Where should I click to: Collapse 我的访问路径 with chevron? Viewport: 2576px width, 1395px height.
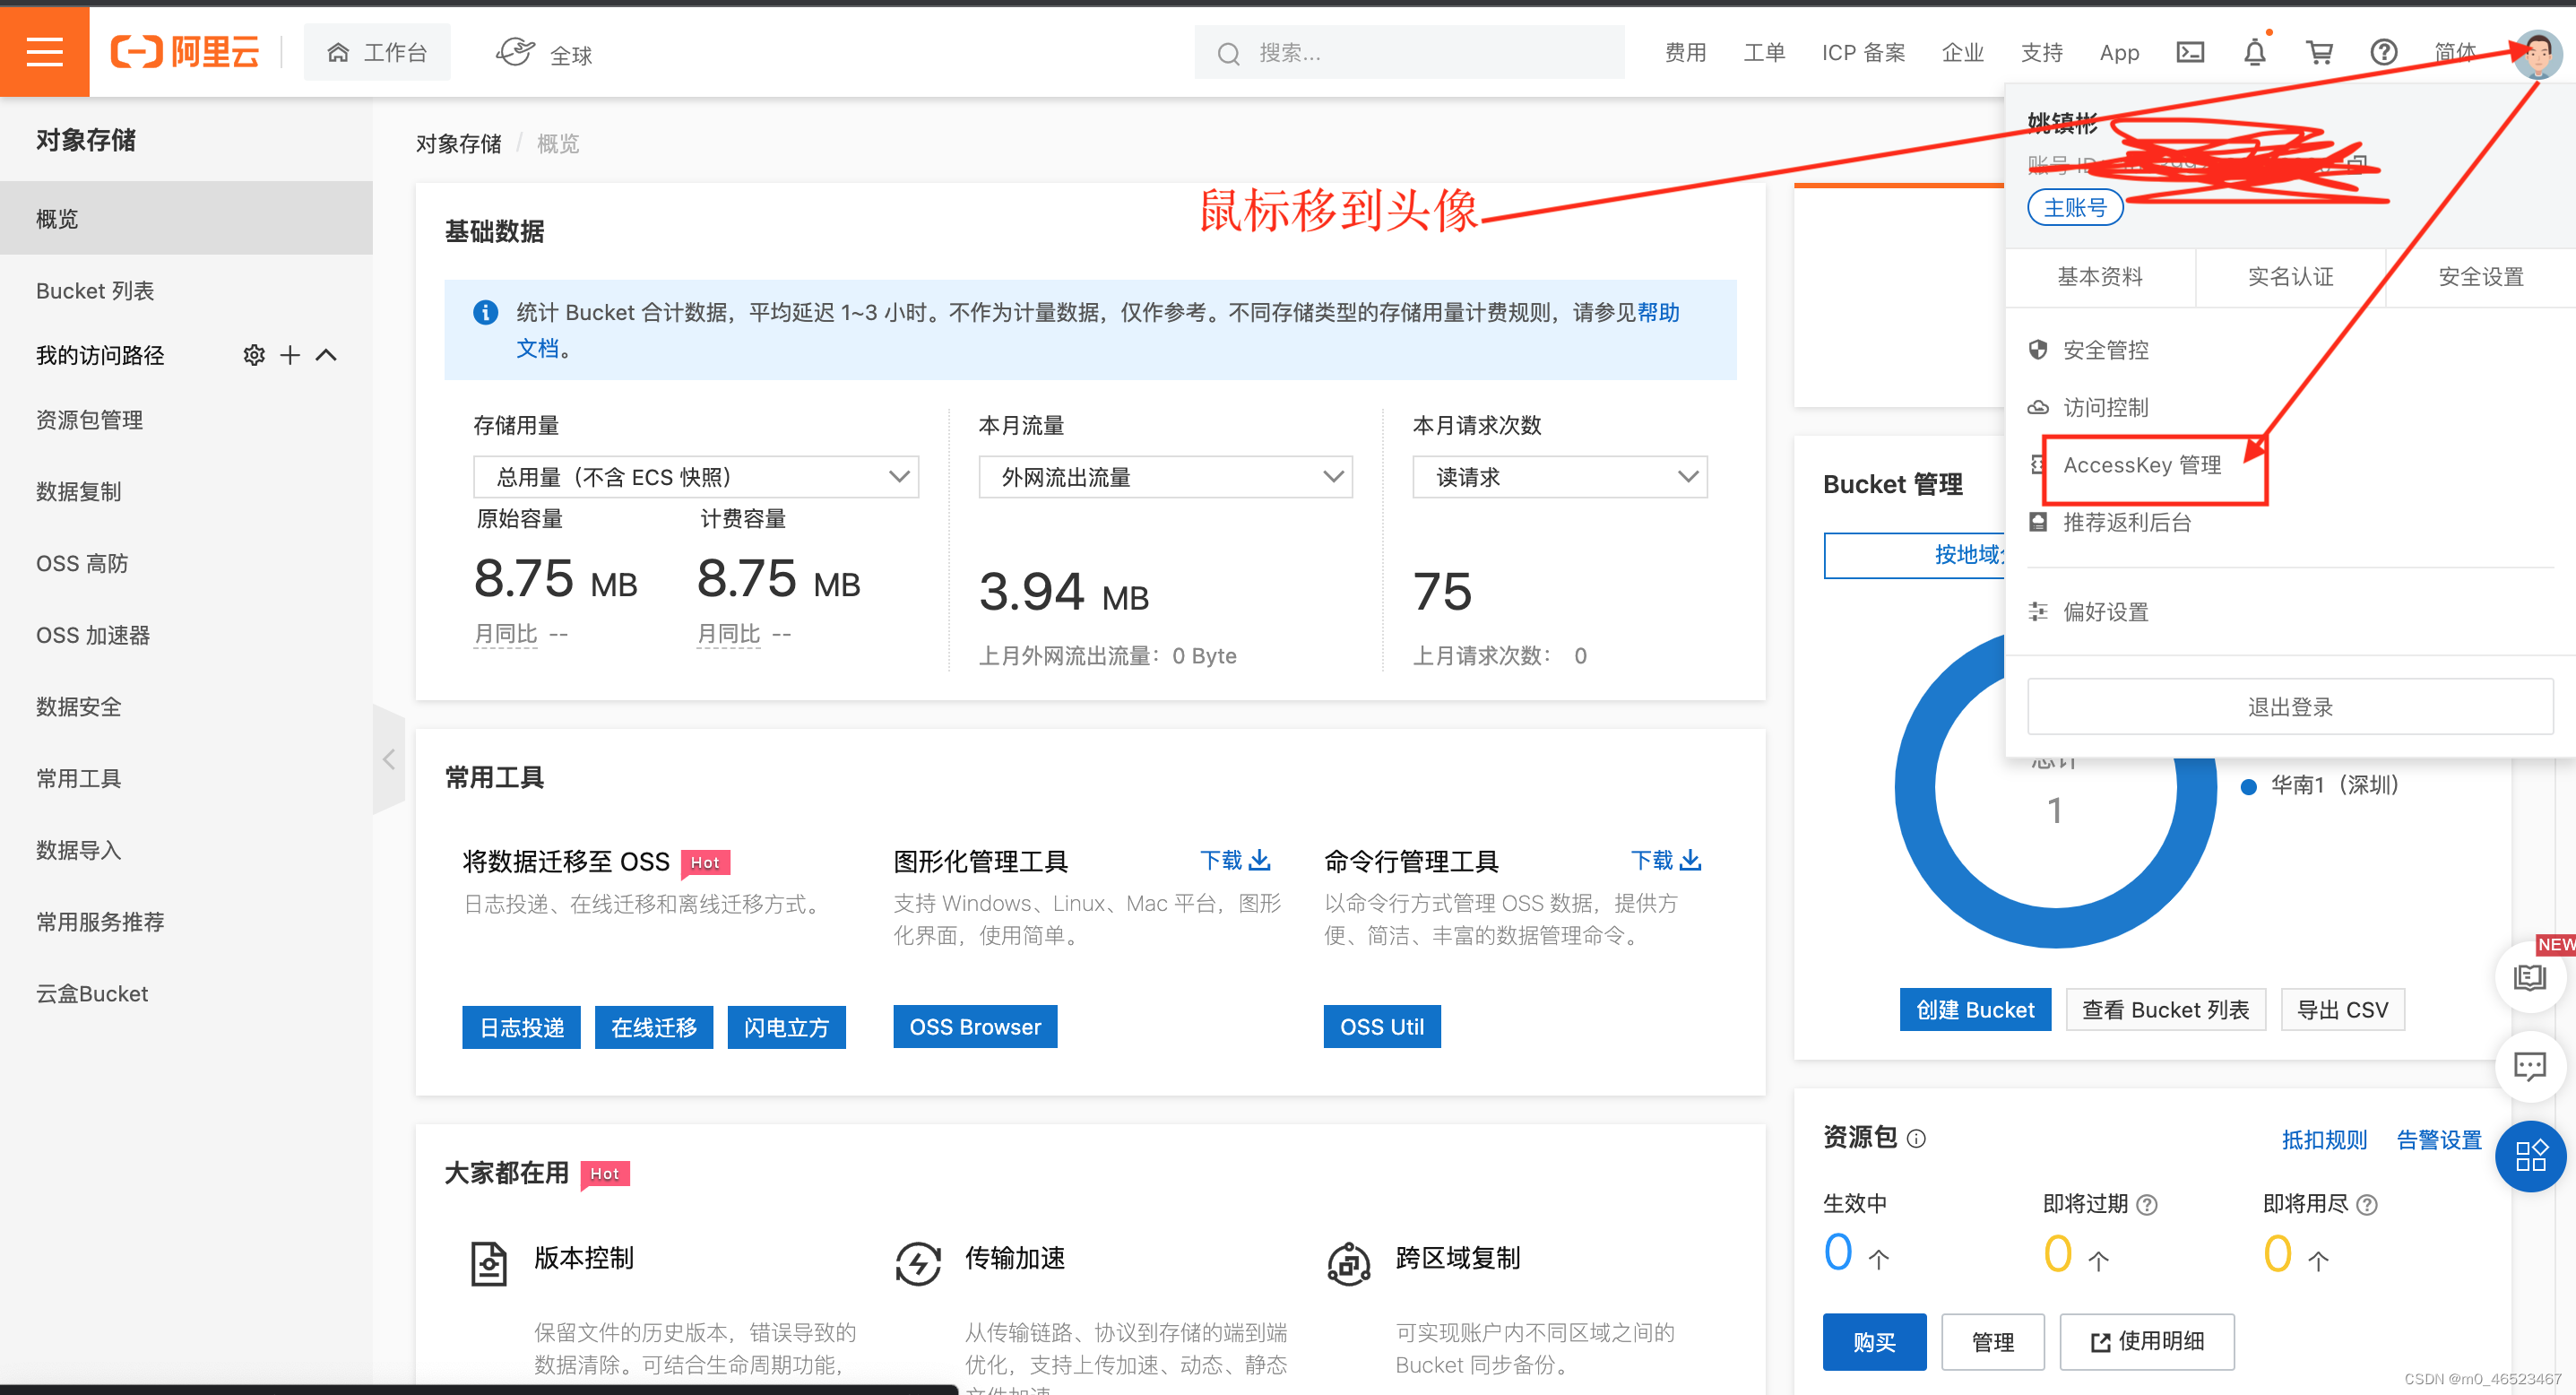click(326, 355)
